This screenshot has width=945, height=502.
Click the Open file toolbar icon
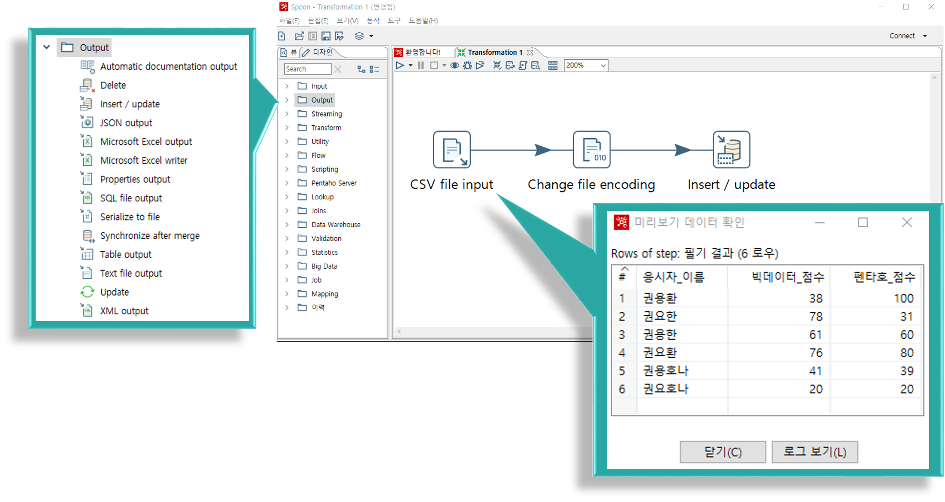pyautogui.click(x=299, y=36)
